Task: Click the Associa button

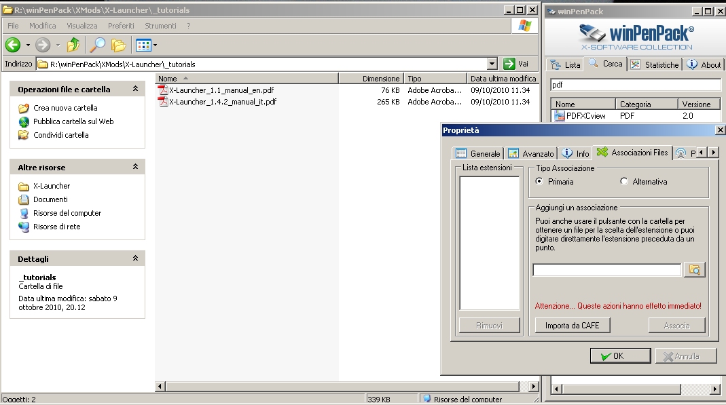Action: click(676, 326)
